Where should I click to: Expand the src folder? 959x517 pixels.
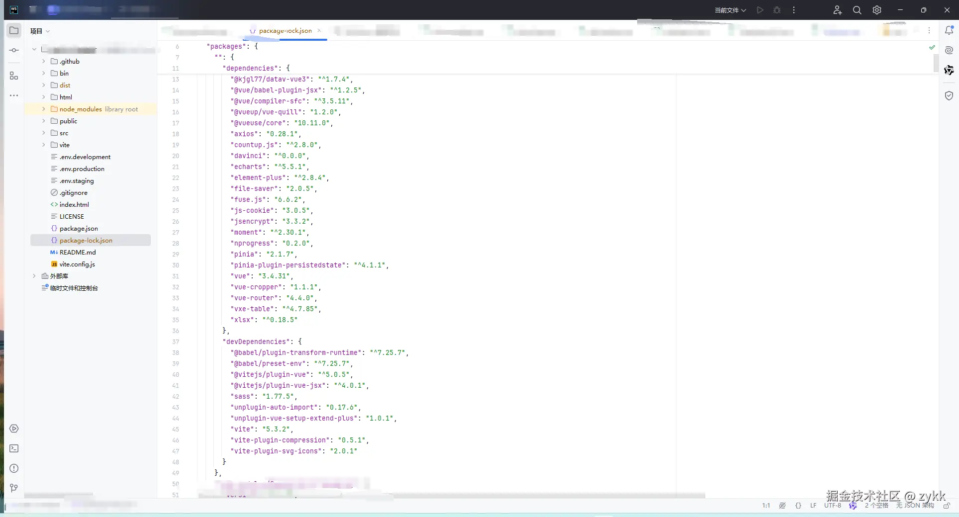tap(44, 133)
